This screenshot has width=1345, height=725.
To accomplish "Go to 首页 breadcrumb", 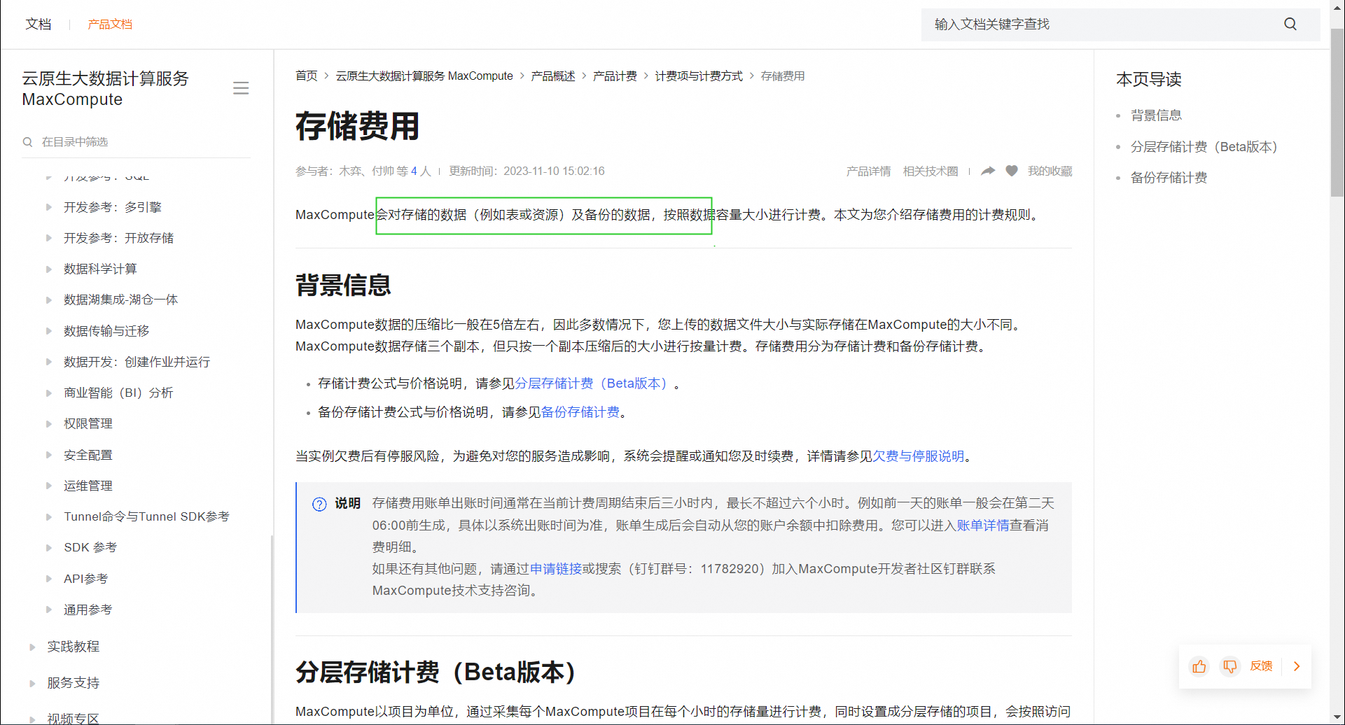I will pyautogui.click(x=307, y=76).
